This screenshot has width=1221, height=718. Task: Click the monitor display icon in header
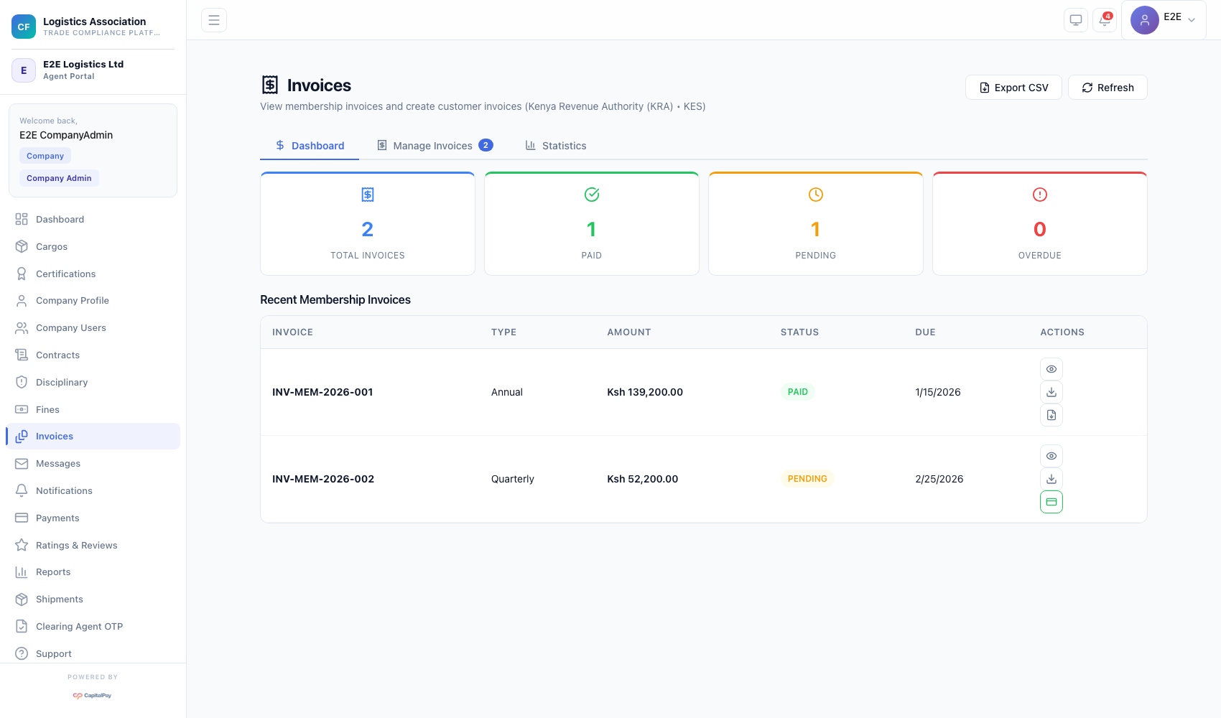tap(1076, 20)
